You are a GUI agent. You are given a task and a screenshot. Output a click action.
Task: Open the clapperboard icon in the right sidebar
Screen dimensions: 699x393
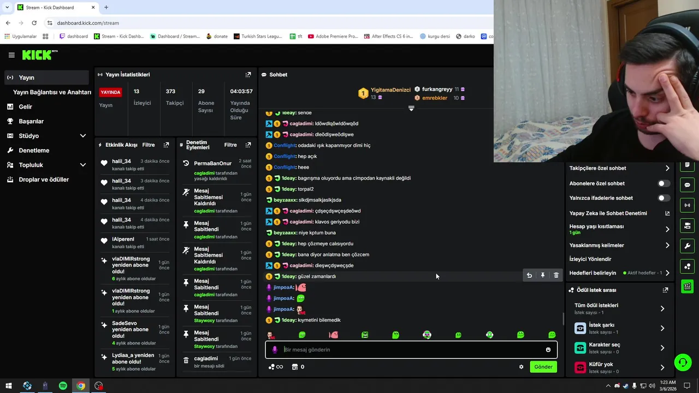(x=687, y=286)
